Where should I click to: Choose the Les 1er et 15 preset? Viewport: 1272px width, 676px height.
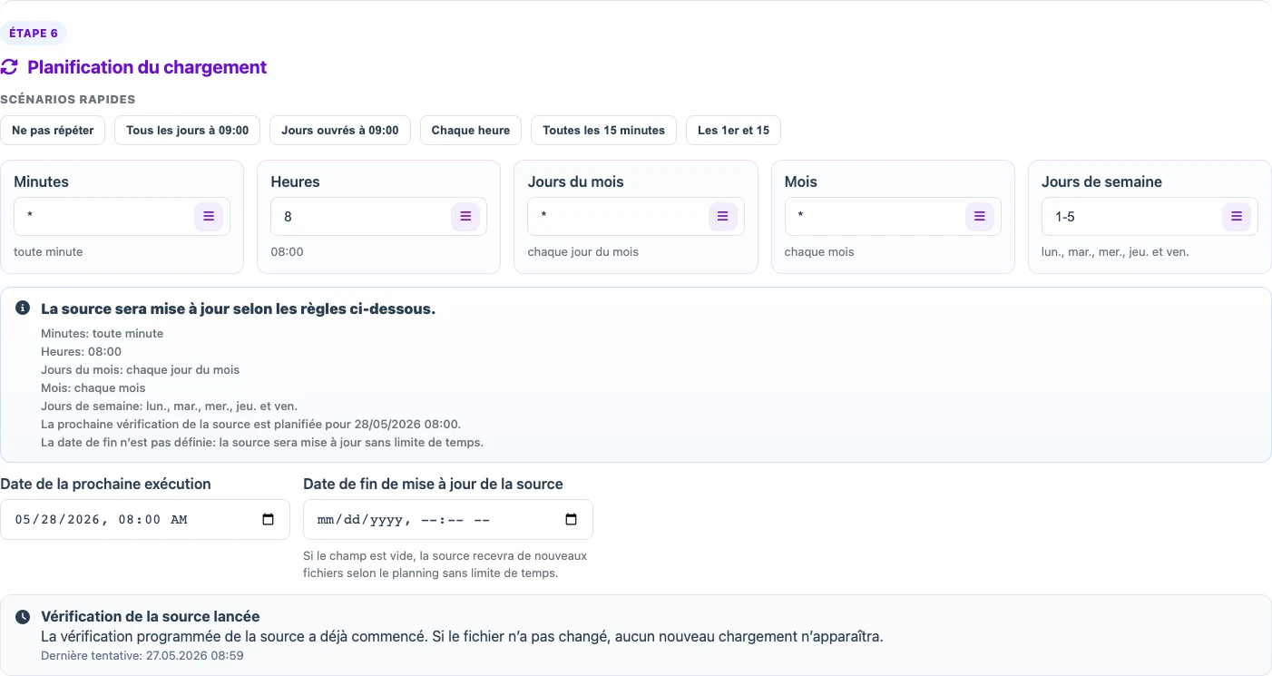[x=734, y=130]
